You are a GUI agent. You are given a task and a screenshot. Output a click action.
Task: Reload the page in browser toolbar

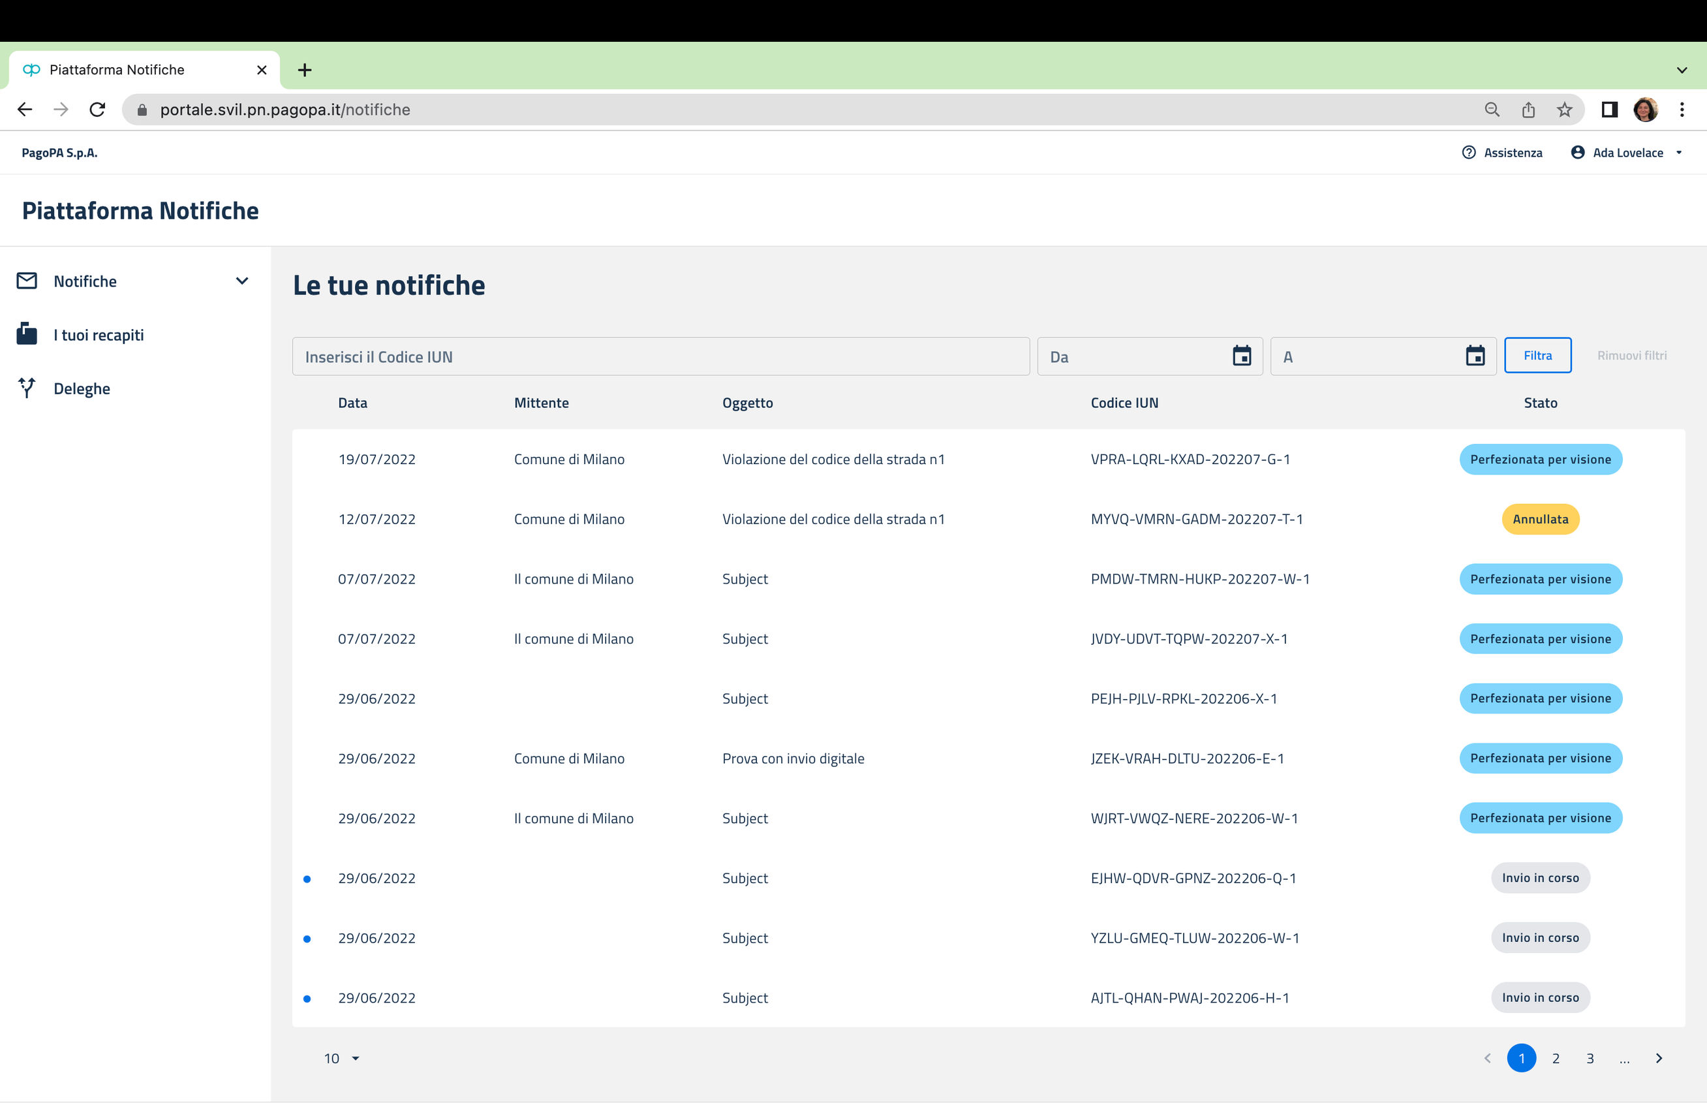coord(97,110)
